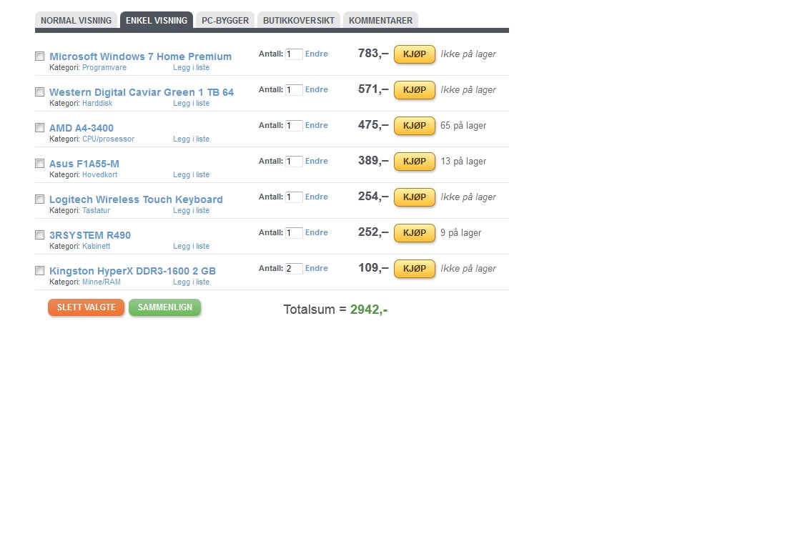Click KJØP for Western Digital Caviar at 571,-
The image size is (810, 549).
click(x=415, y=90)
